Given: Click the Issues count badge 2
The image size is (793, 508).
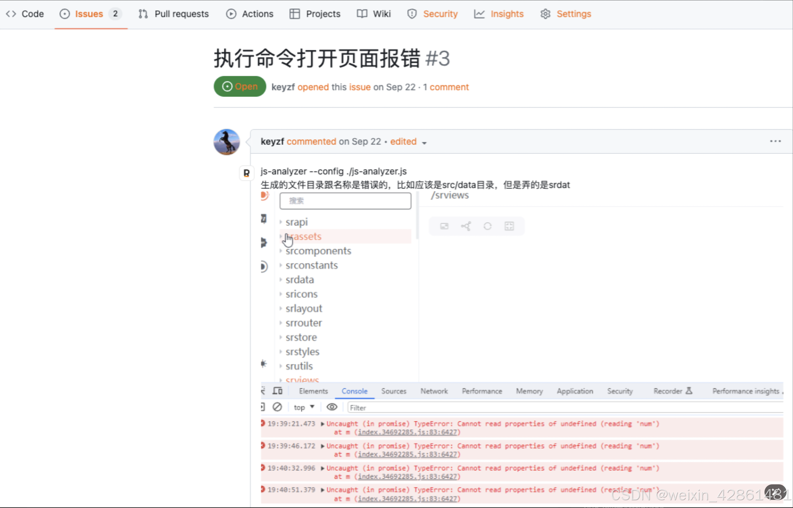Looking at the screenshot, I should pos(115,14).
